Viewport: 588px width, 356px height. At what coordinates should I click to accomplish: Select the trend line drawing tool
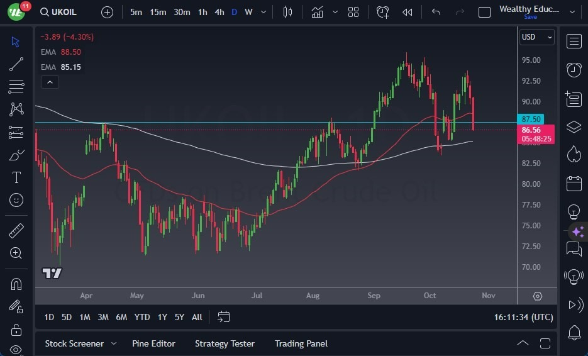coord(16,64)
